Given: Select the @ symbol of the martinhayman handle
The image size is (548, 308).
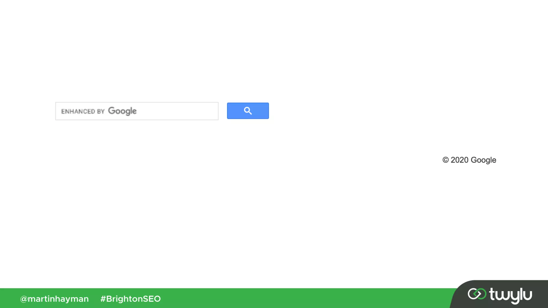Looking at the screenshot, I should [24, 299].
